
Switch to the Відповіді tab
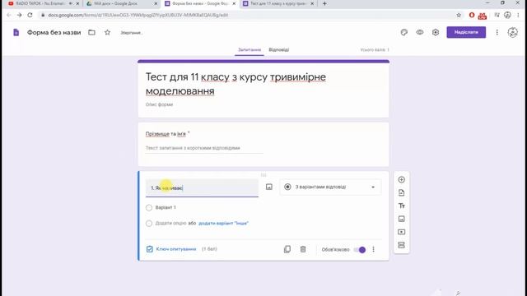[x=278, y=49]
